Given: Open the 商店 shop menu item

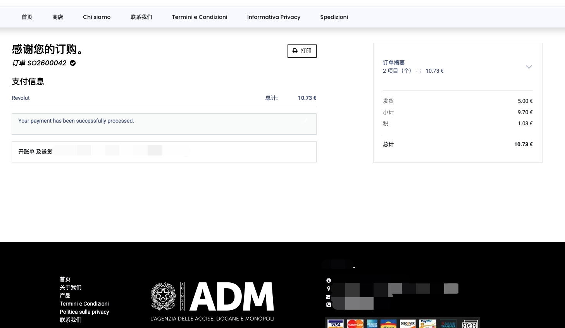Looking at the screenshot, I should (58, 17).
